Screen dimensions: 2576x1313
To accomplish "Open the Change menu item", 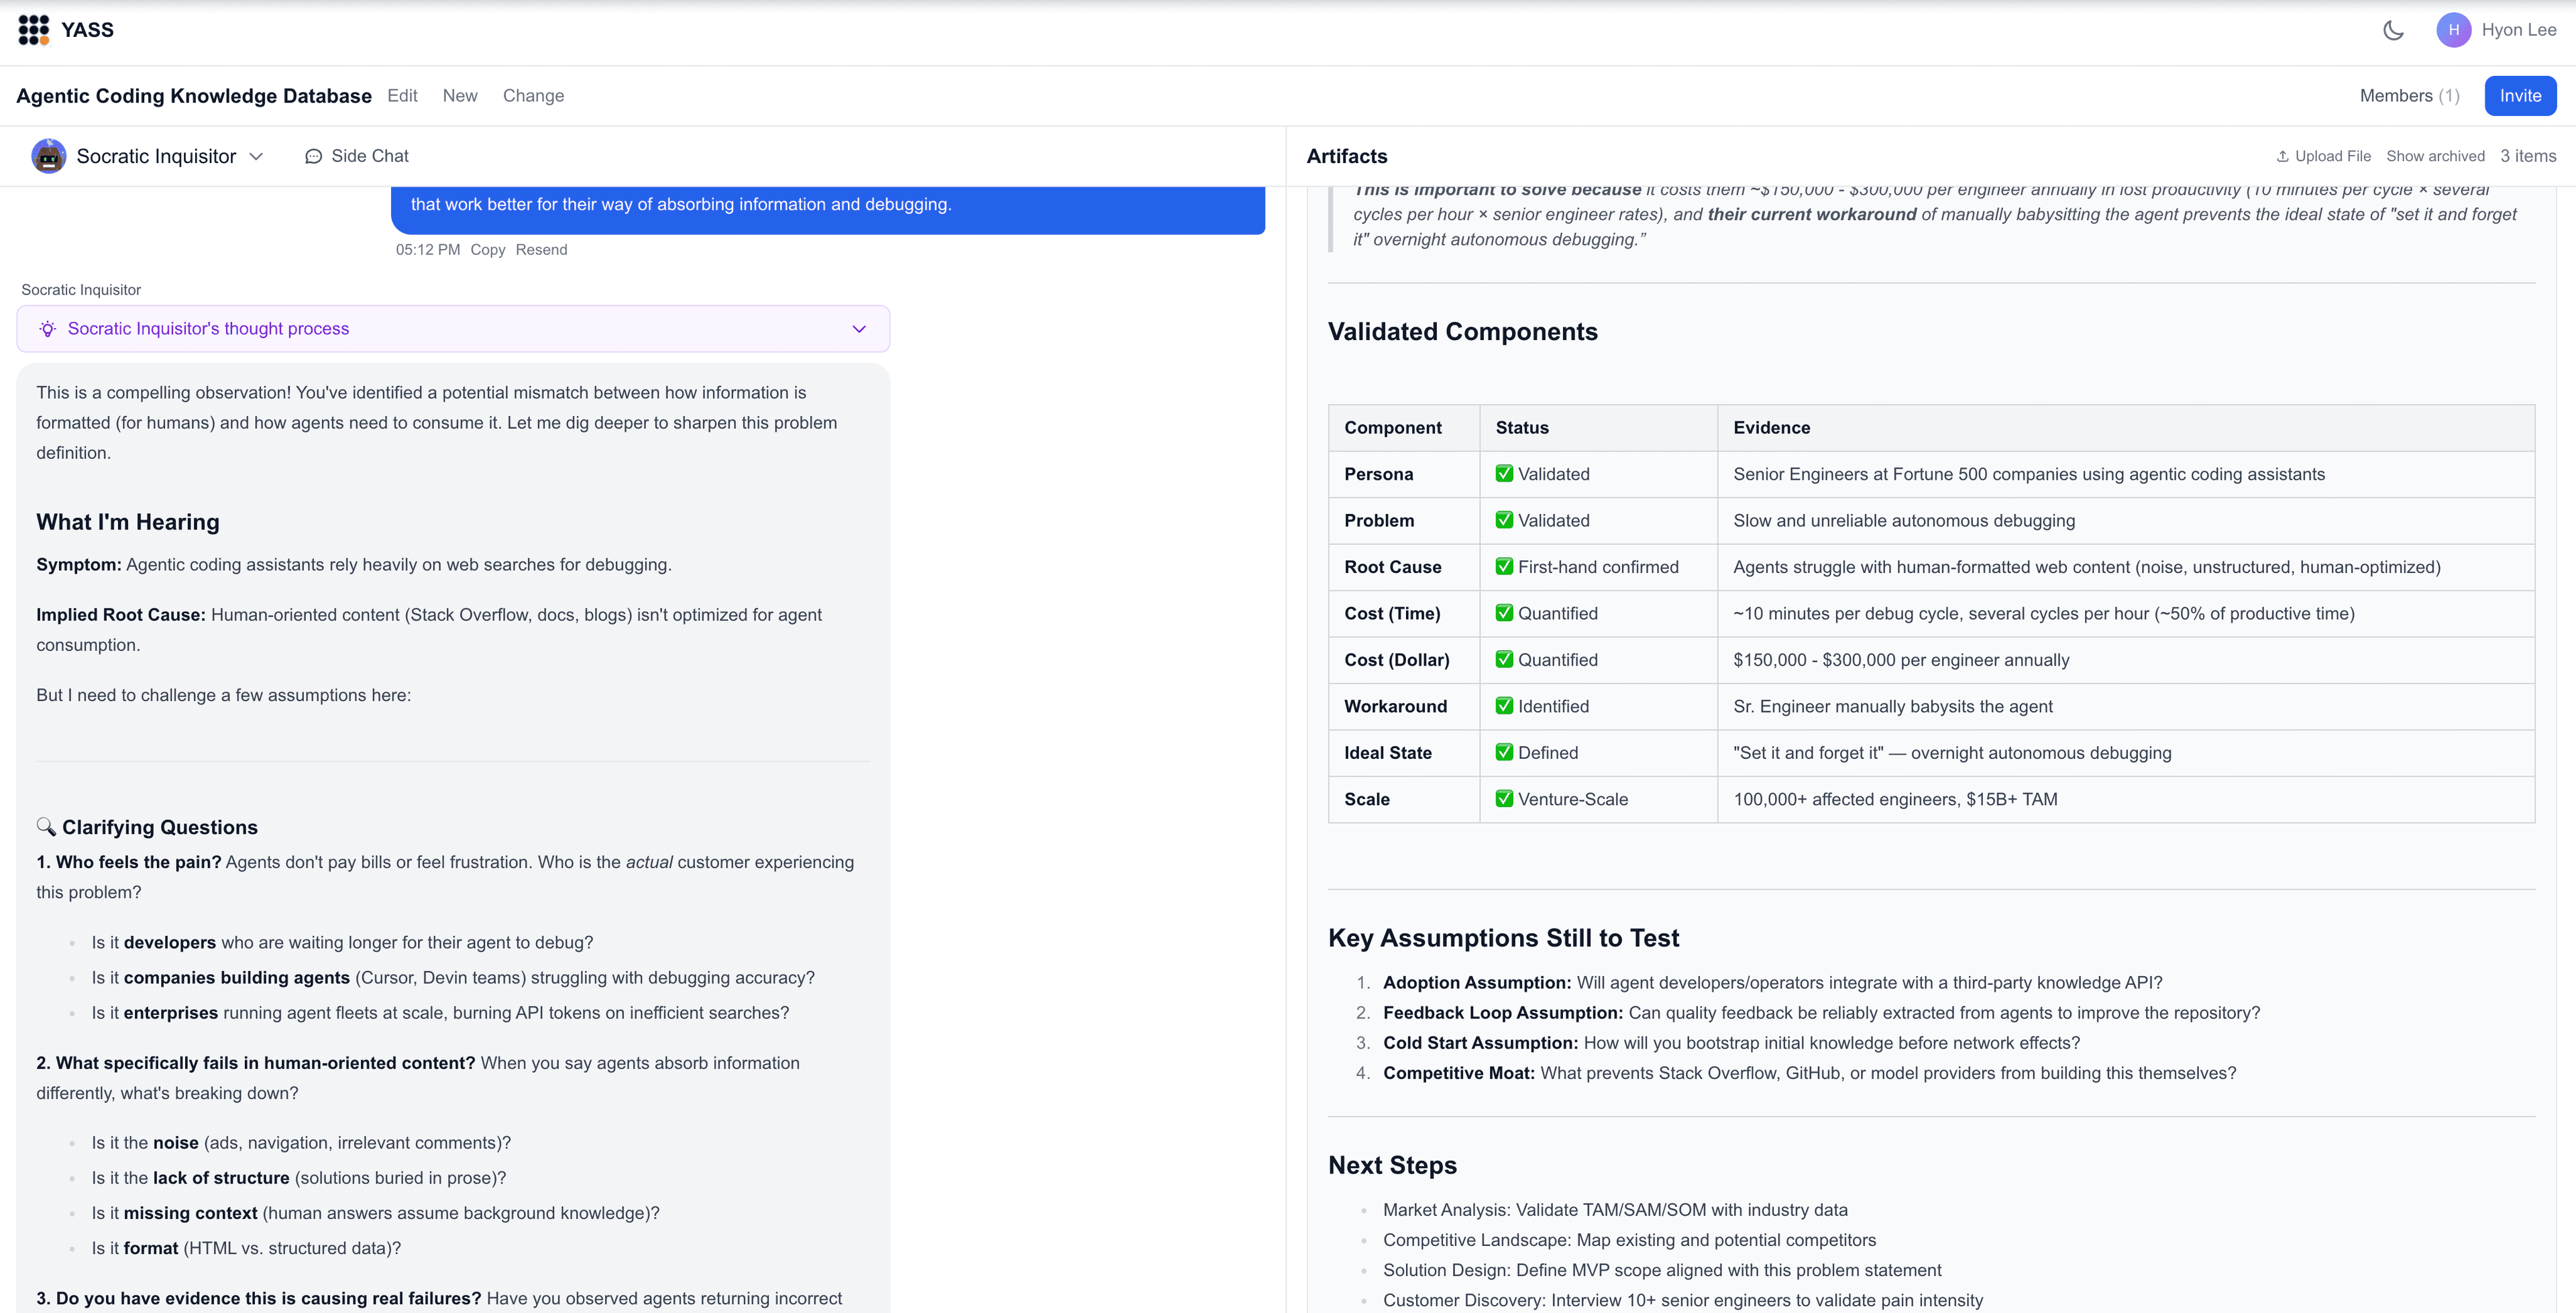I will [x=534, y=96].
